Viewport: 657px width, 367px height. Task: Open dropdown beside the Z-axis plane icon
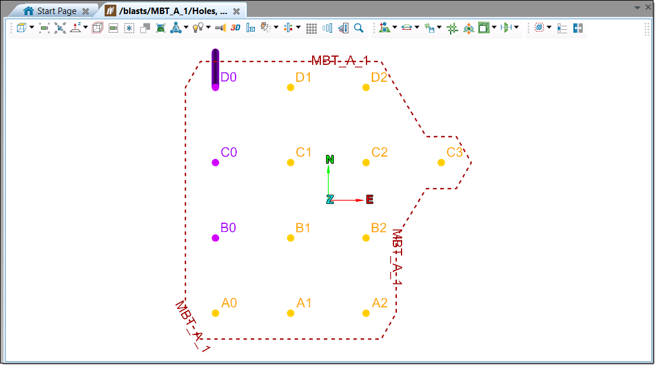(85, 27)
